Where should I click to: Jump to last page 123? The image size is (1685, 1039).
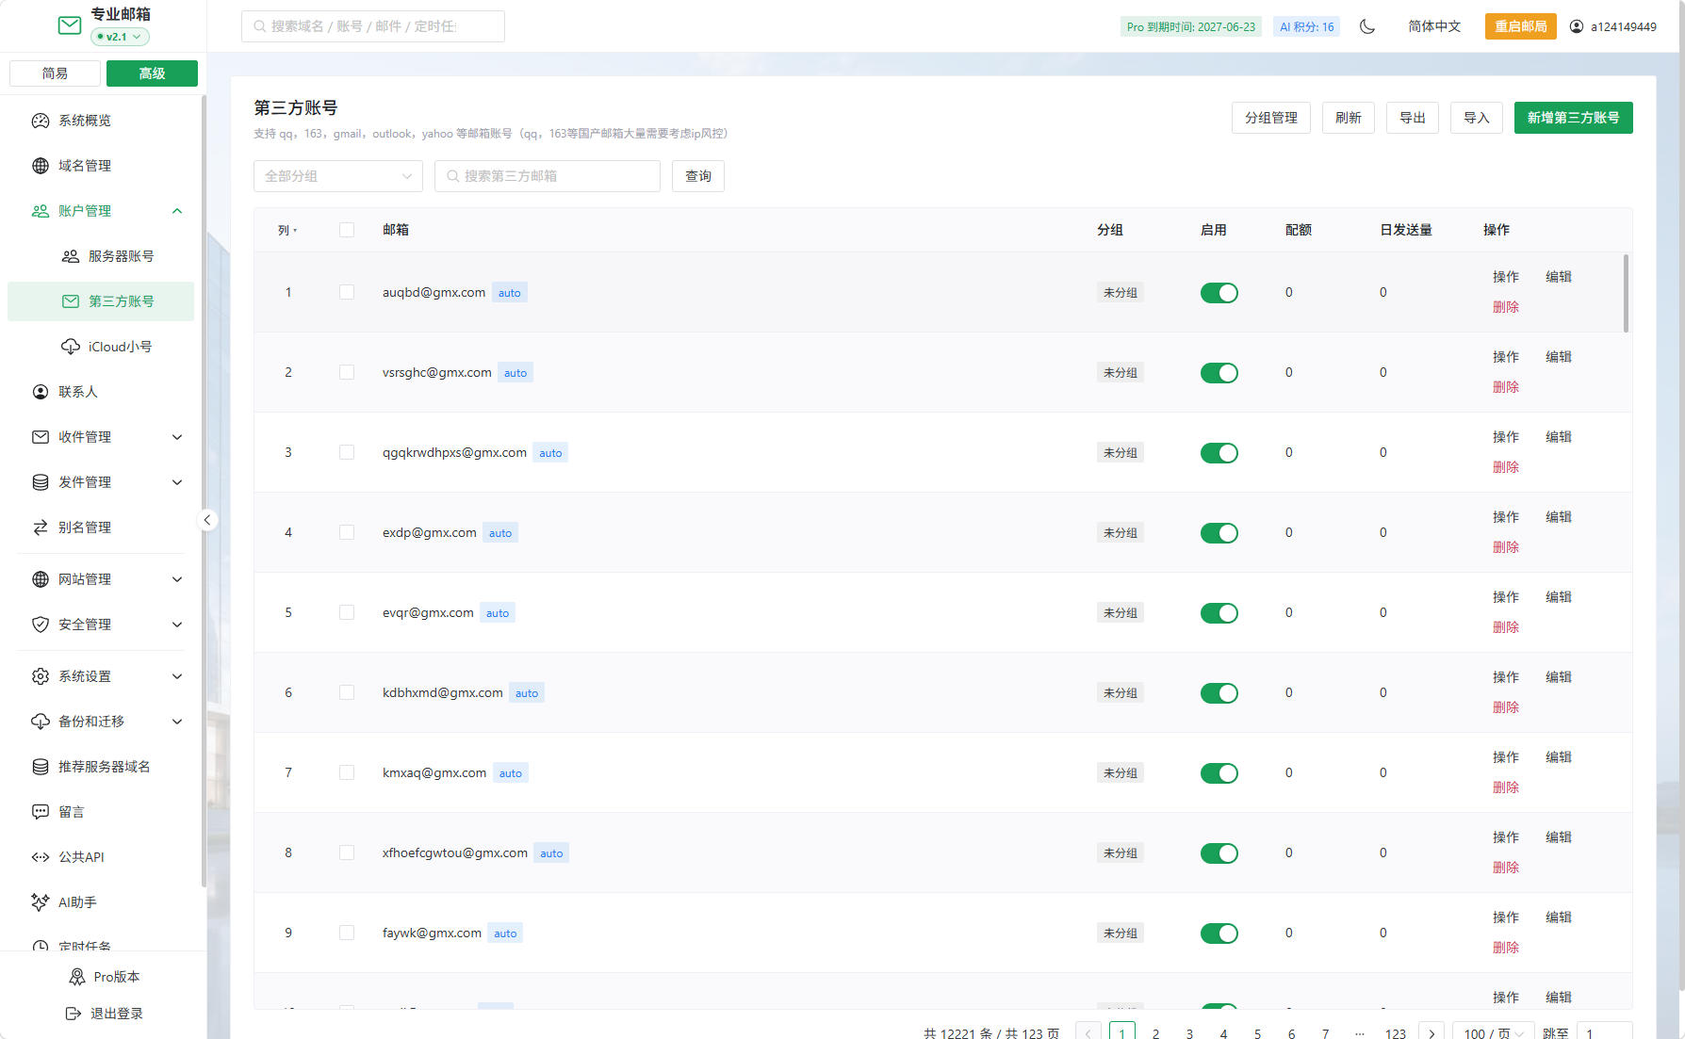pos(1396,1033)
